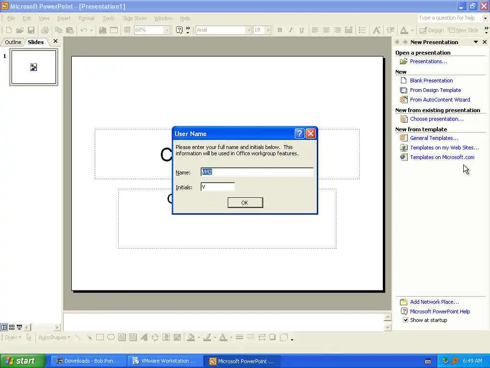The width and height of the screenshot is (490, 368).
Task: Toggle the Show at startup checkbox
Action: (x=405, y=320)
